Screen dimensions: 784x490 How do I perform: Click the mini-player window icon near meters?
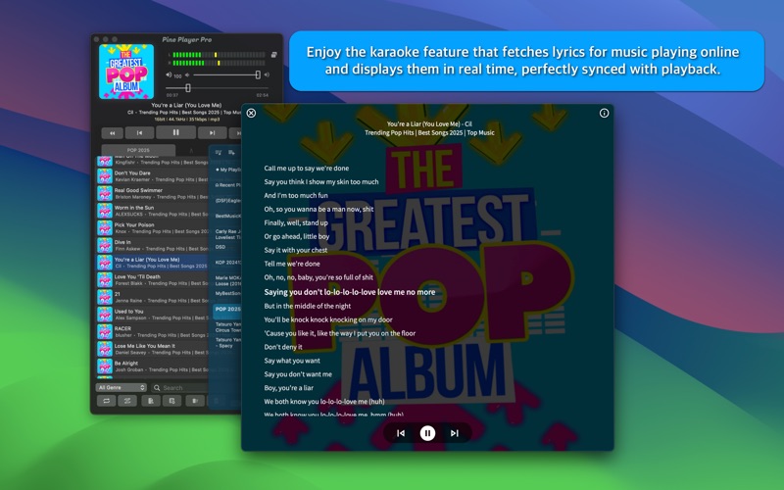274,55
